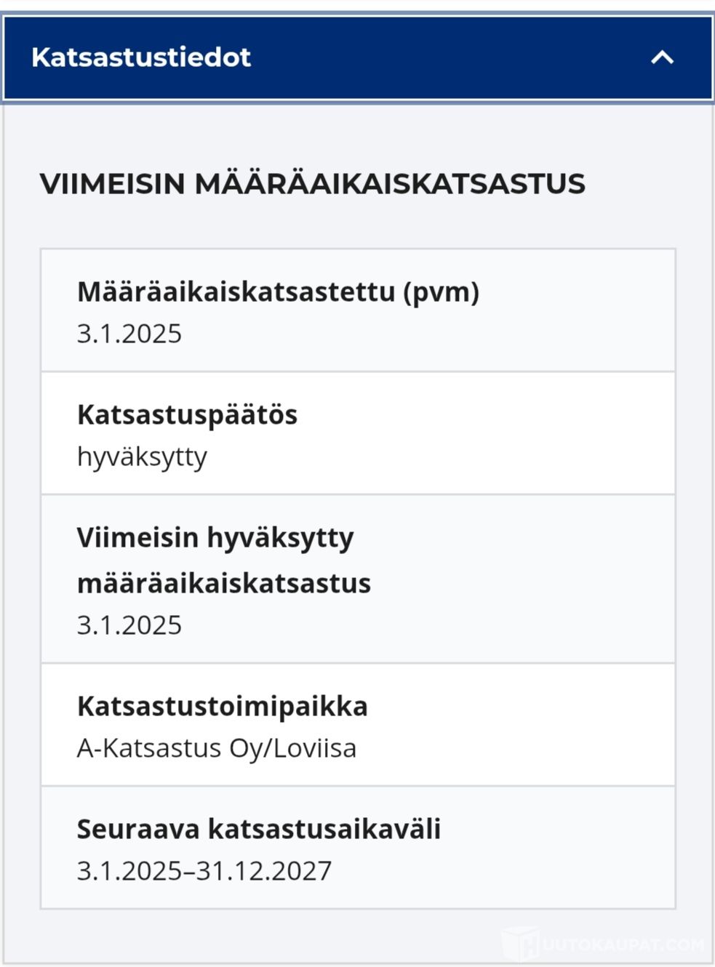Click the Seuraava katsastusaikaväli label
Screen dimensions: 715x967
(x=259, y=829)
